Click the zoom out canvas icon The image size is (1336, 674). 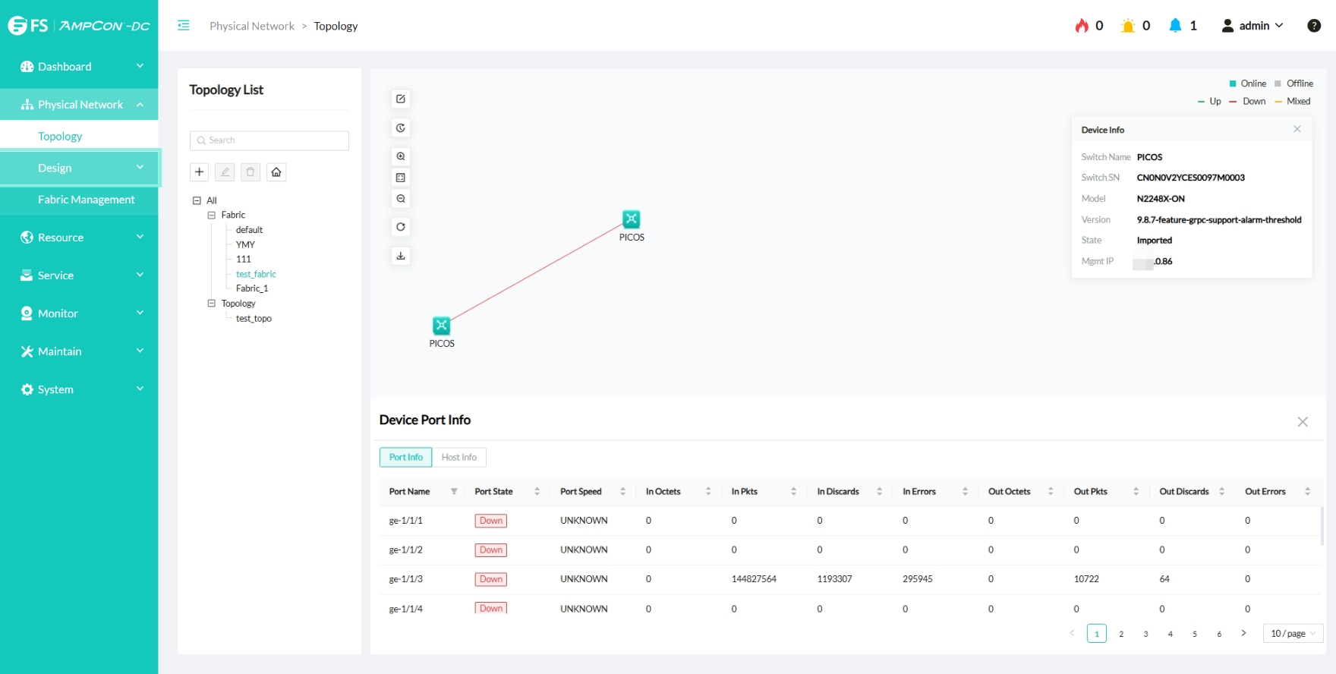pos(401,199)
